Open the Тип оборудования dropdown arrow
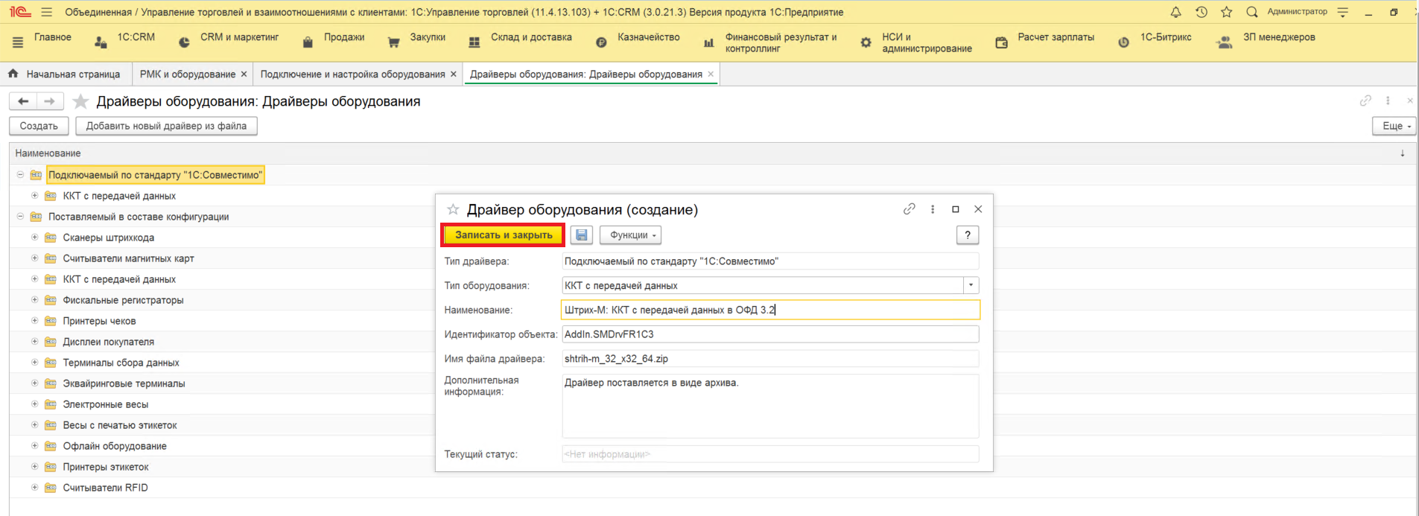1419x516 pixels. [971, 285]
